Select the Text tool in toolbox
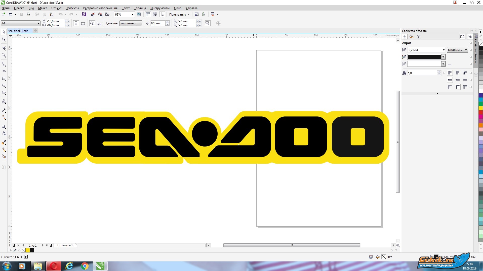Image resolution: width=483 pixels, height=271 pixels. click(x=4, y=102)
